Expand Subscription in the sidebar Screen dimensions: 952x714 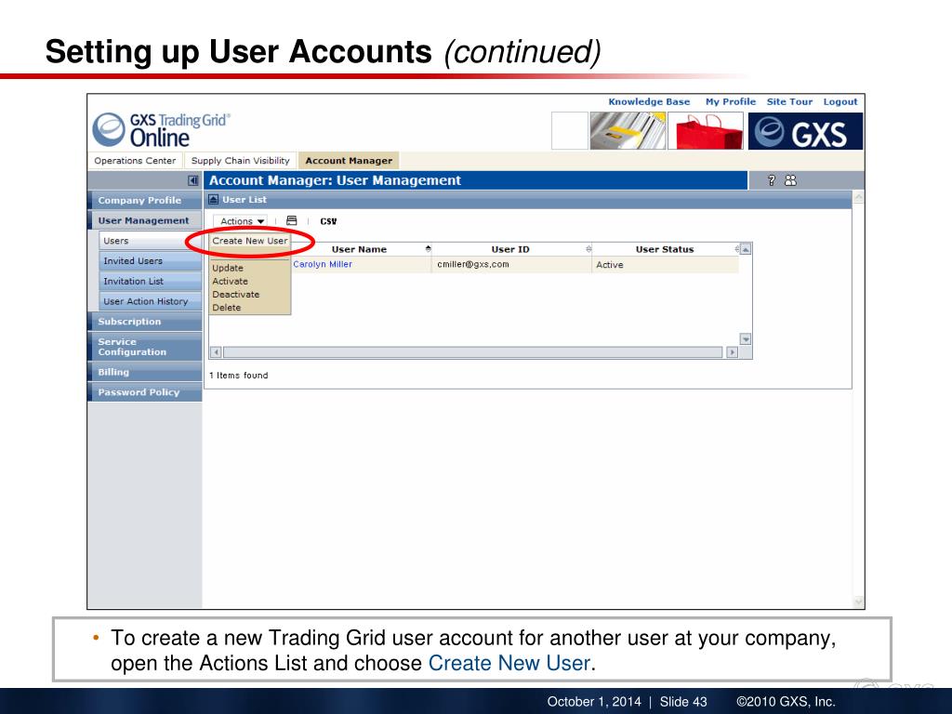(145, 322)
